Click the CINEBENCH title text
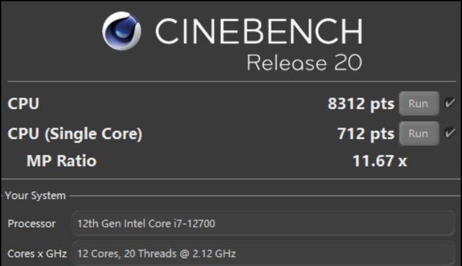 point(259,31)
